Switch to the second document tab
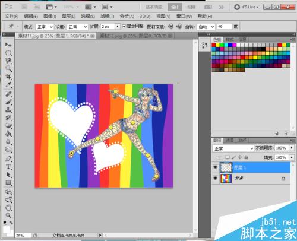Viewport: 297px width, 241px height. coord(135,36)
